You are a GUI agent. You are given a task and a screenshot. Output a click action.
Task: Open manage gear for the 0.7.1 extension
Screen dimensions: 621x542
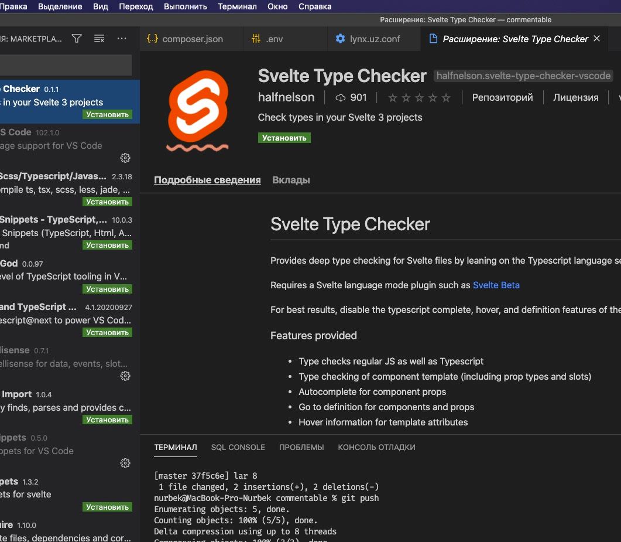tap(125, 376)
